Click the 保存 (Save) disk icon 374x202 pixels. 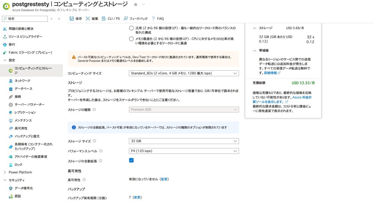tap(72, 19)
